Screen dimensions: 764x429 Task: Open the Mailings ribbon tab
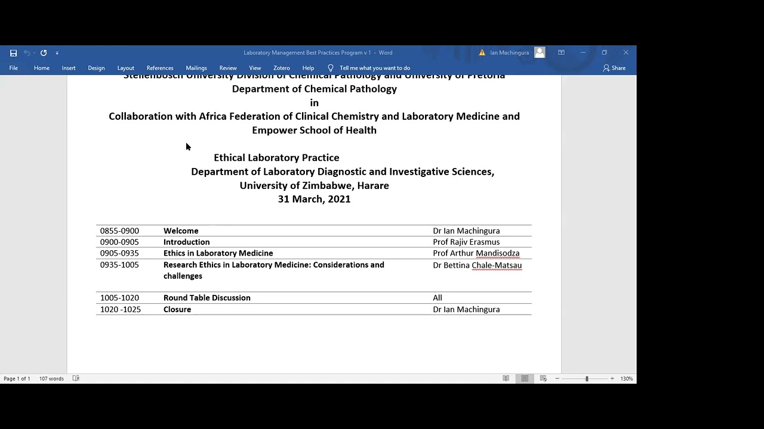tap(196, 68)
